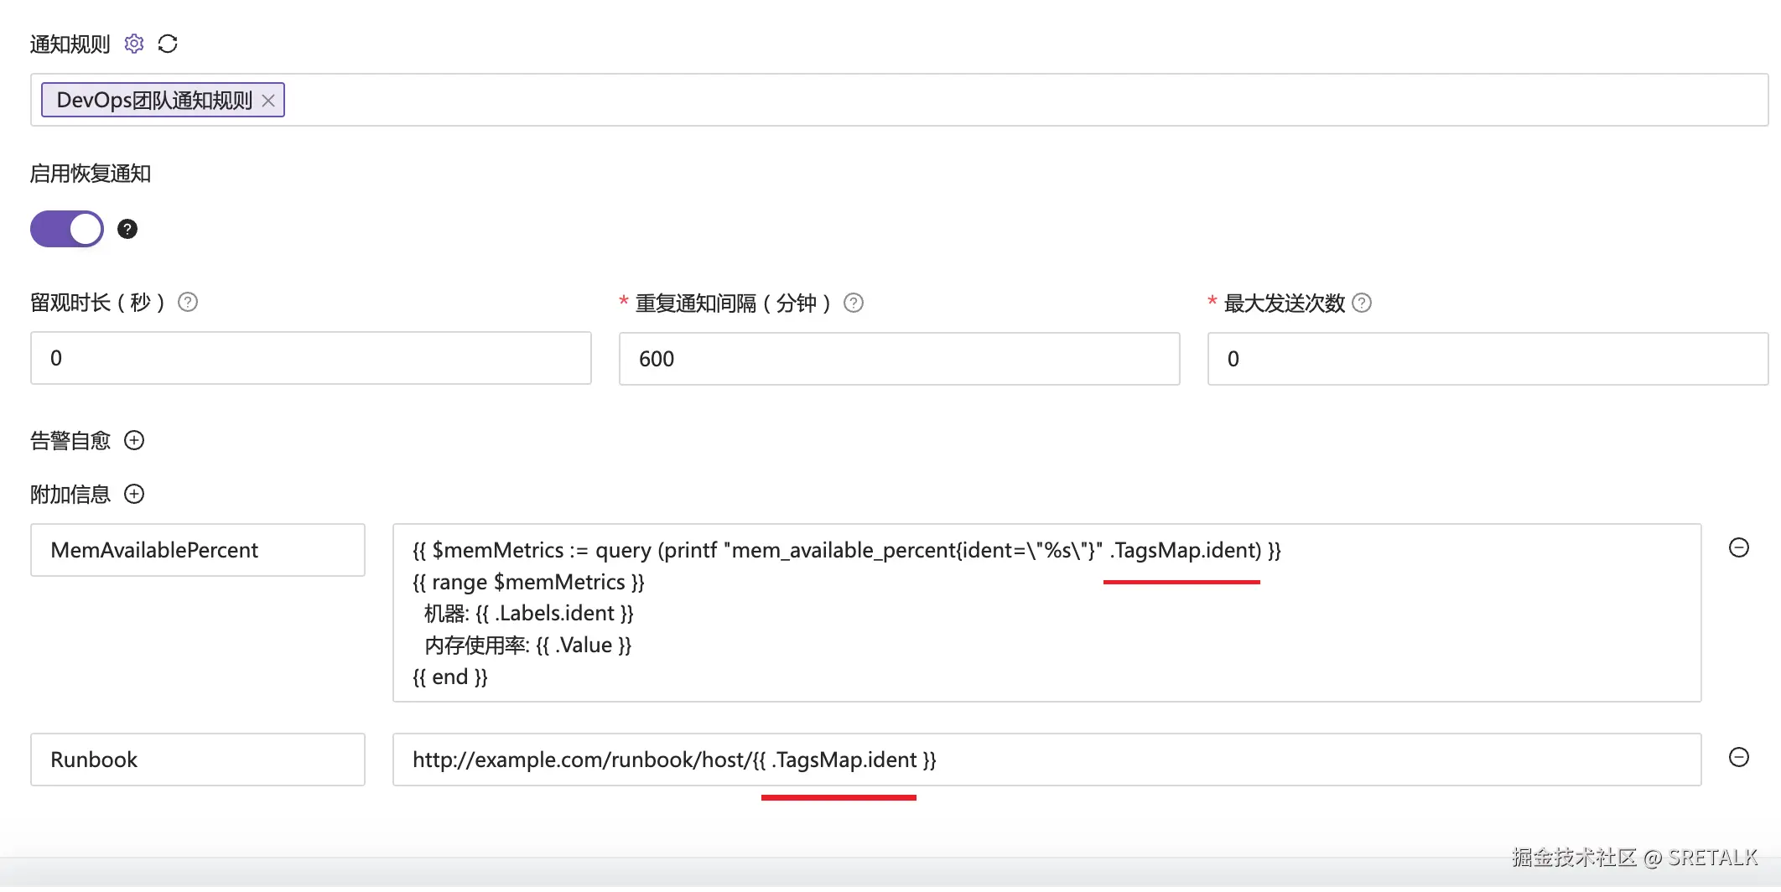Click the 告警自愈 label
This screenshot has height=892, width=1781.
click(x=70, y=441)
